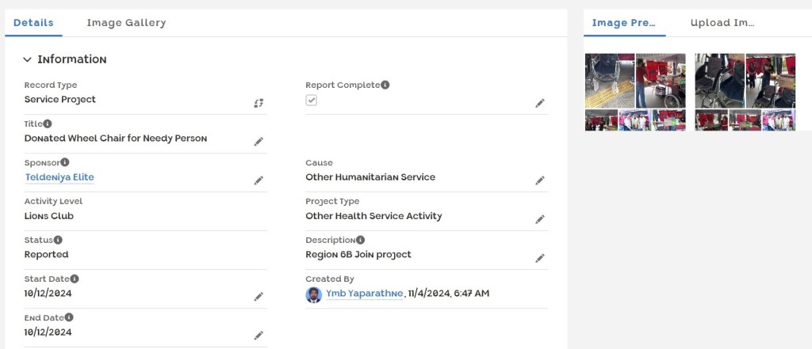
Task: Edit the Cause field pencil icon
Action: [x=539, y=180]
